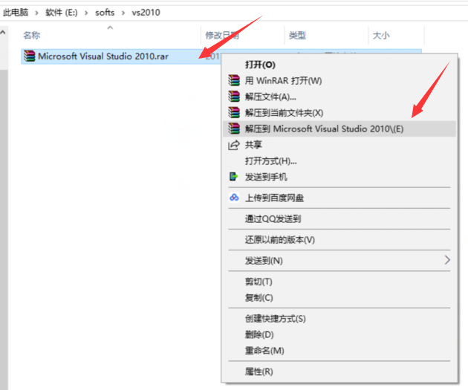468x390 pixels.
Task: Open 发送到(N) submenu entry
Action: tap(339, 261)
